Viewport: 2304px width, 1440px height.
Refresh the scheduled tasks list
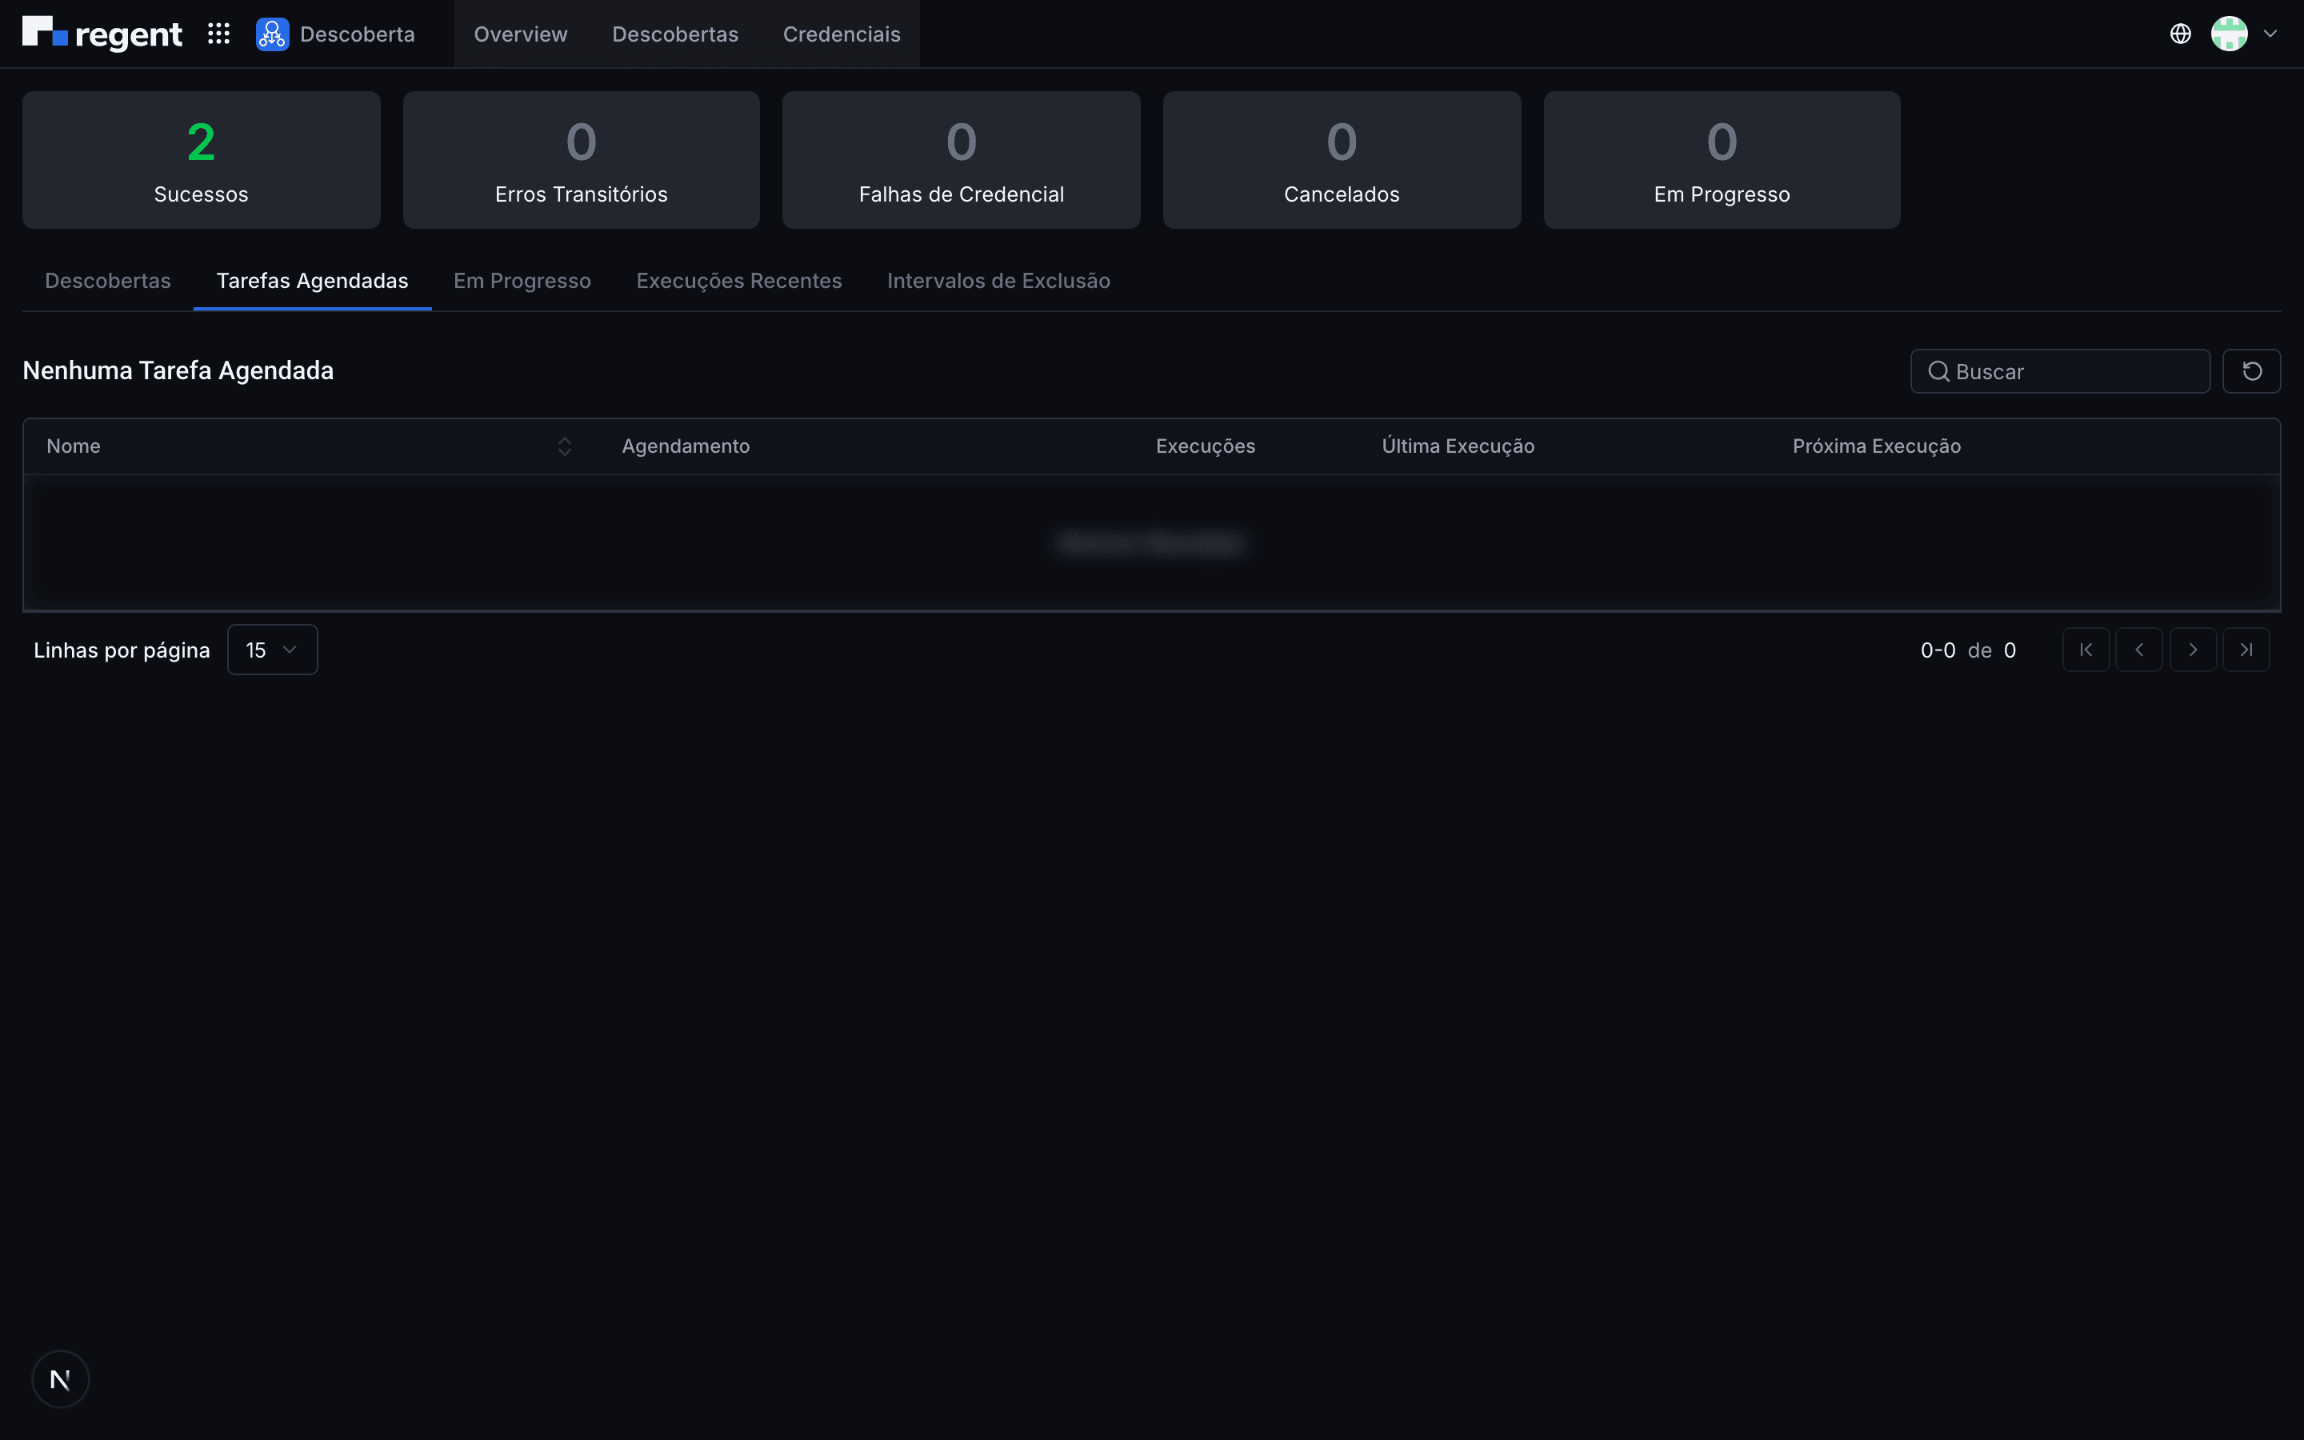click(2252, 371)
